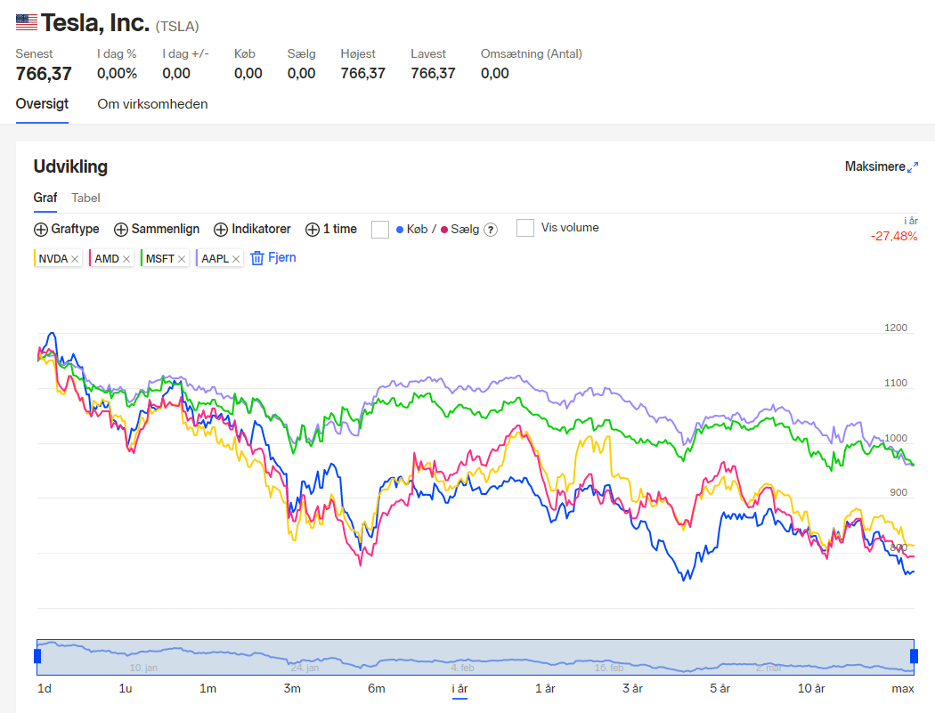Select the 10 år time range
Screen dimensions: 935x713
811,689
